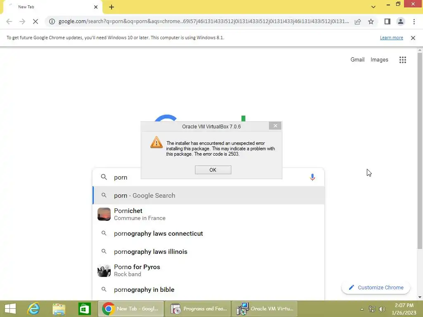Open File Explorer from taskbar

click(x=59, y=309)
